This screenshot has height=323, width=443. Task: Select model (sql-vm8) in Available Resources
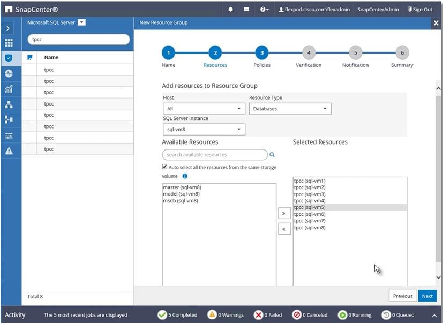(x=181, y=194)
